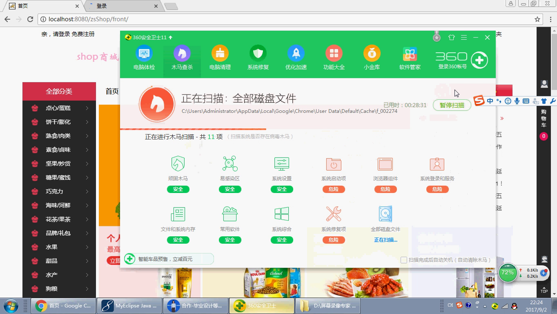Expand the 饼干/膨化 category arrow
Screen dimensions: 557x314
[87, 122]
